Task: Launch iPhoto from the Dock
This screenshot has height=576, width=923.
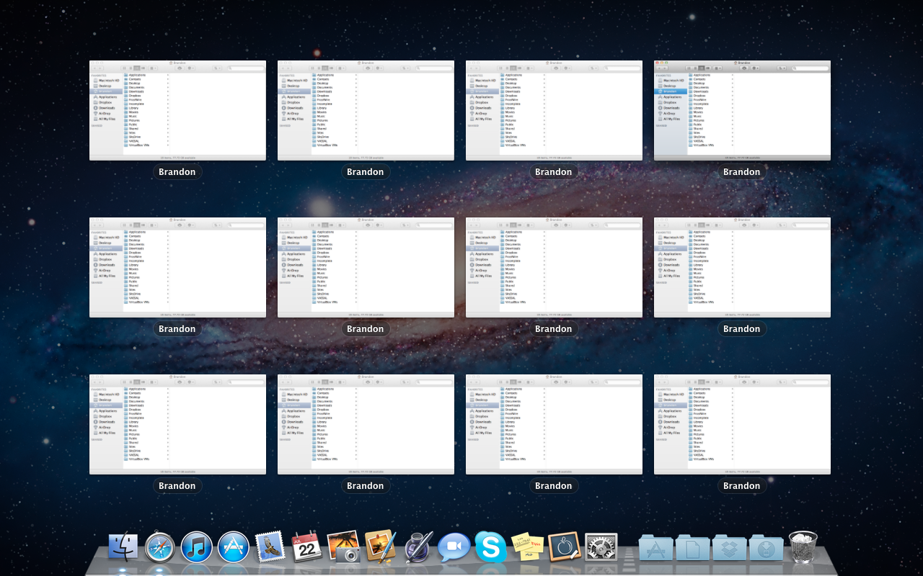Action: click(x=343, y=548)
